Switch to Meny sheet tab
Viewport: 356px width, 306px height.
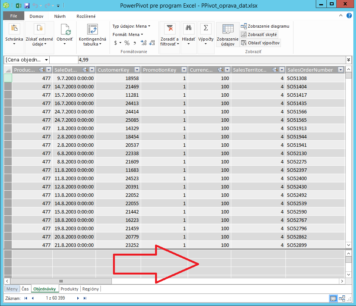12,289
